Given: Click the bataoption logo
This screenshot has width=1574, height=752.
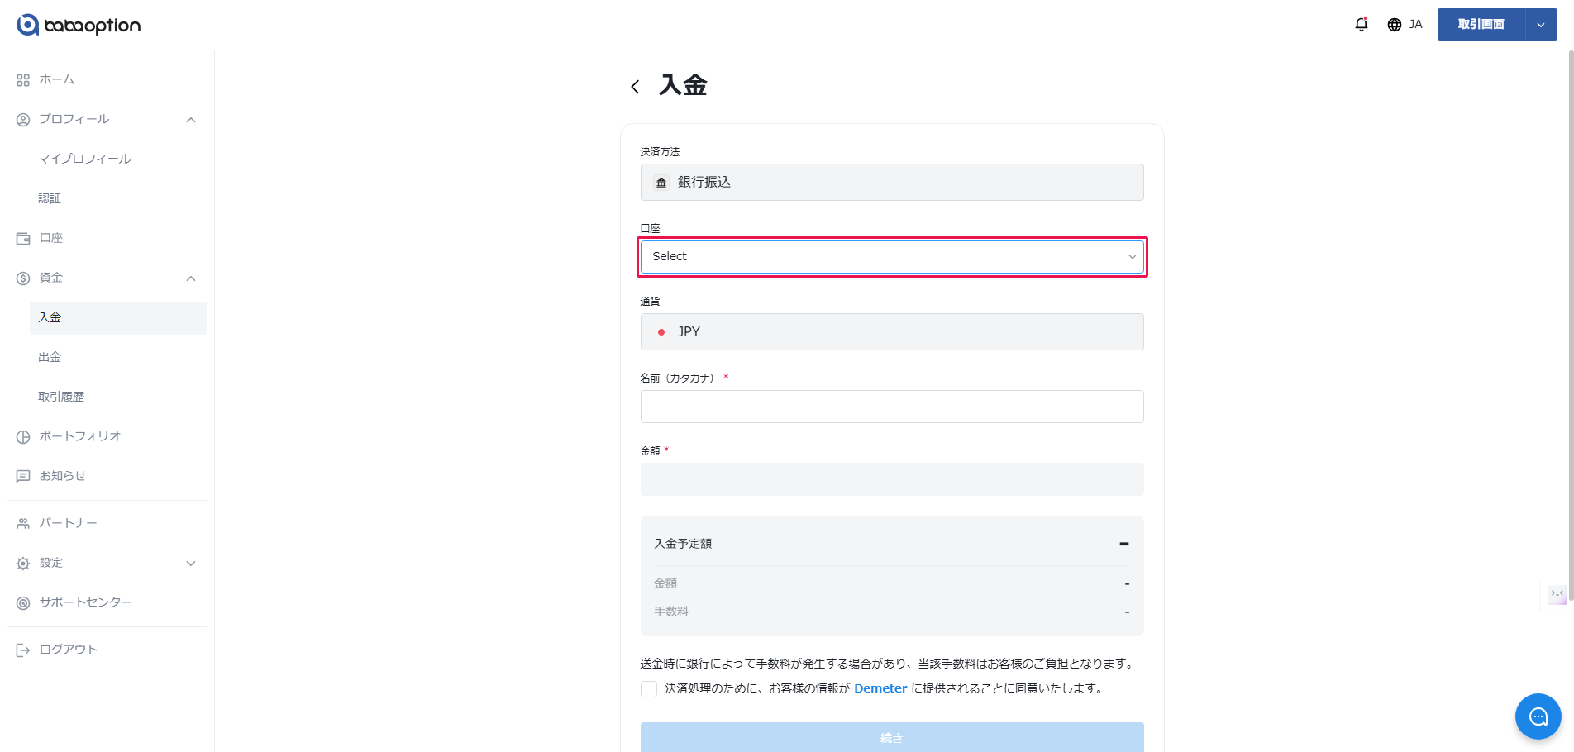Looking at the screenshot, I should click(79, 26).
